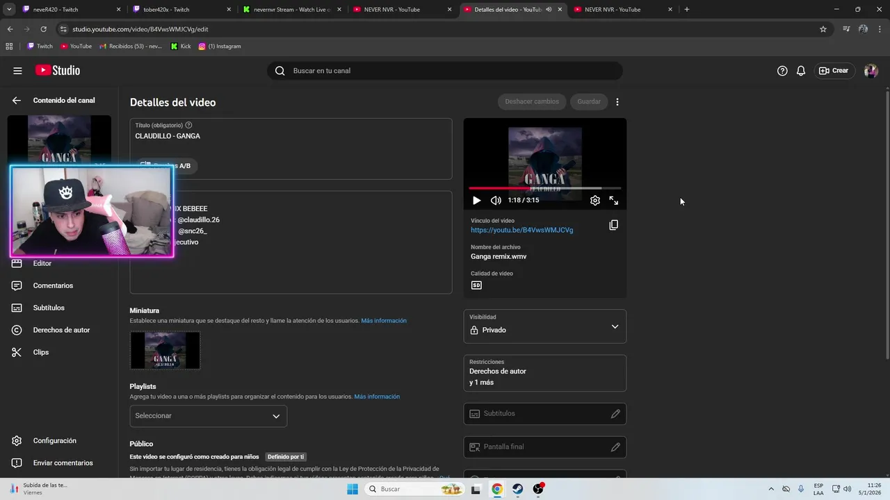
Task: Click Deshacer cambios button
Action: pyautogui.click(x=532, y=101)
